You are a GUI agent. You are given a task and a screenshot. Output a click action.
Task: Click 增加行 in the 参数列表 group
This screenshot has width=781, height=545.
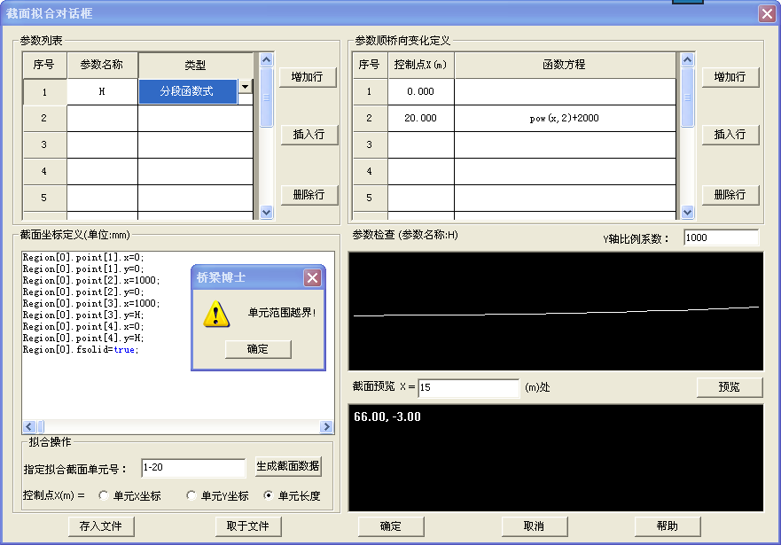pyautogui.click(x=308, y=77)
